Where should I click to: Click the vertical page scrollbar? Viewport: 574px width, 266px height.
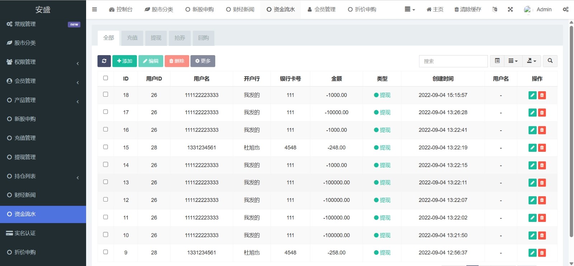571,129
